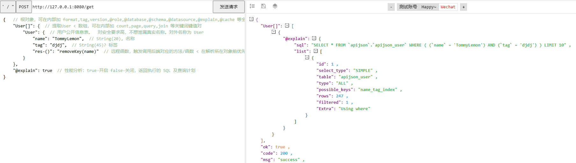The width and height of the screenshot is (576, 163).
Task: Click "TommyLemon" name value in request editor
Action: (x=67, y=39)
